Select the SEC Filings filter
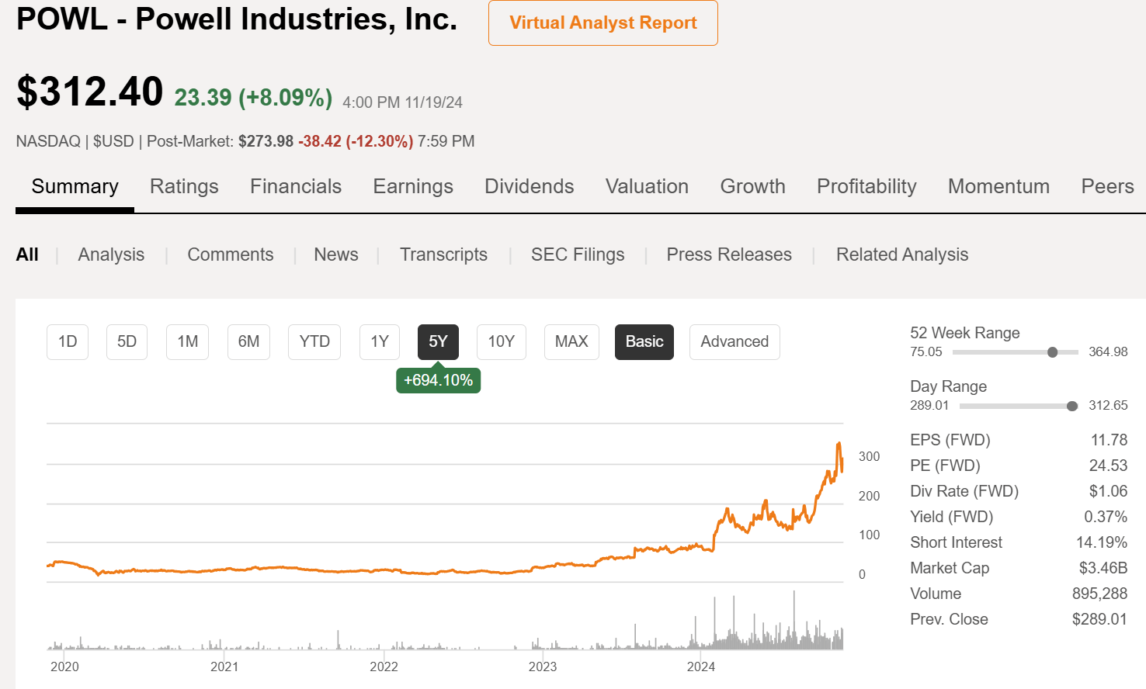This screenshot has height=689, width=1146. (x=578, y=254)
